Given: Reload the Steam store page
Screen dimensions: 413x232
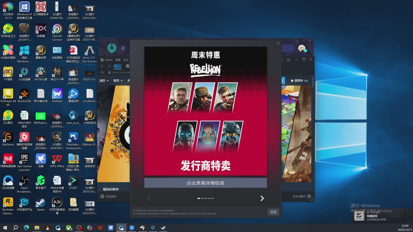Looking at the screenshot, I should 102,72.
